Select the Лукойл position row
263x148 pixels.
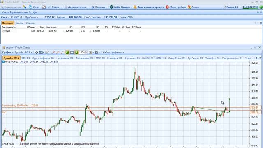(x=71, y=31)
